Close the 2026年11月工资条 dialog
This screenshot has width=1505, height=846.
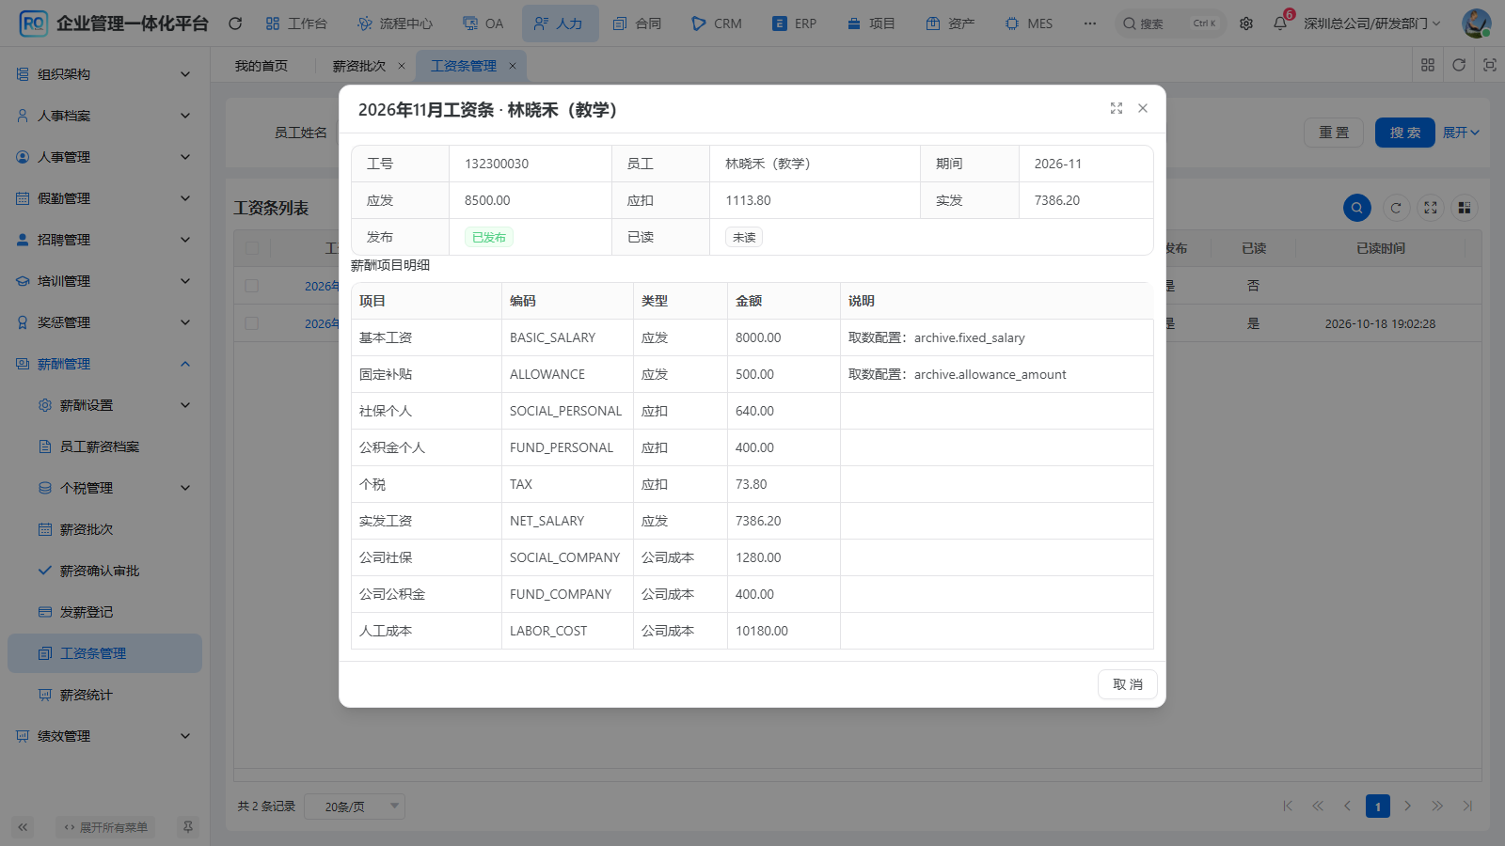(x=1143, y=108)
